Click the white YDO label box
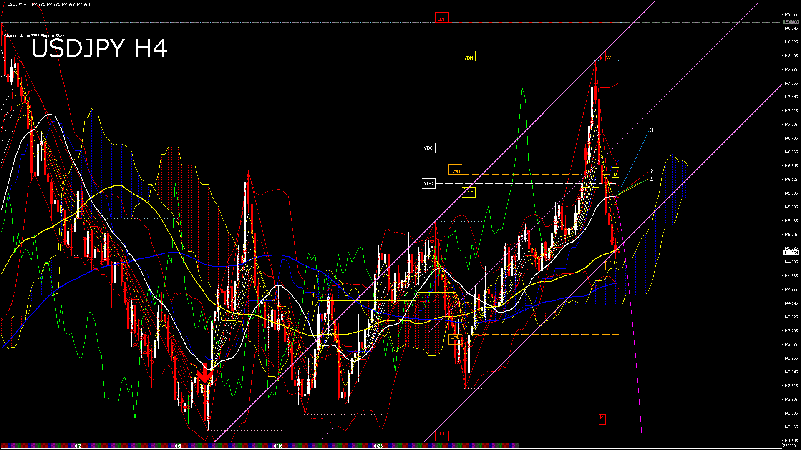The image size is (801, 450). point(428,148)
